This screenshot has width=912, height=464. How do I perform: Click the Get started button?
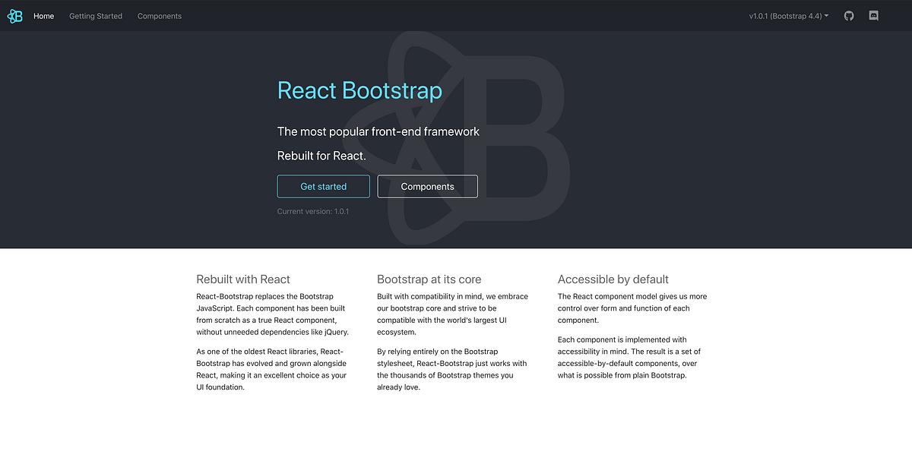click(x=323, y=186)
